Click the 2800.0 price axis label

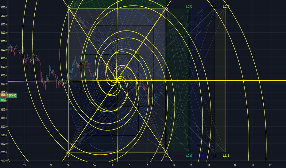click(x=4, y=127)
